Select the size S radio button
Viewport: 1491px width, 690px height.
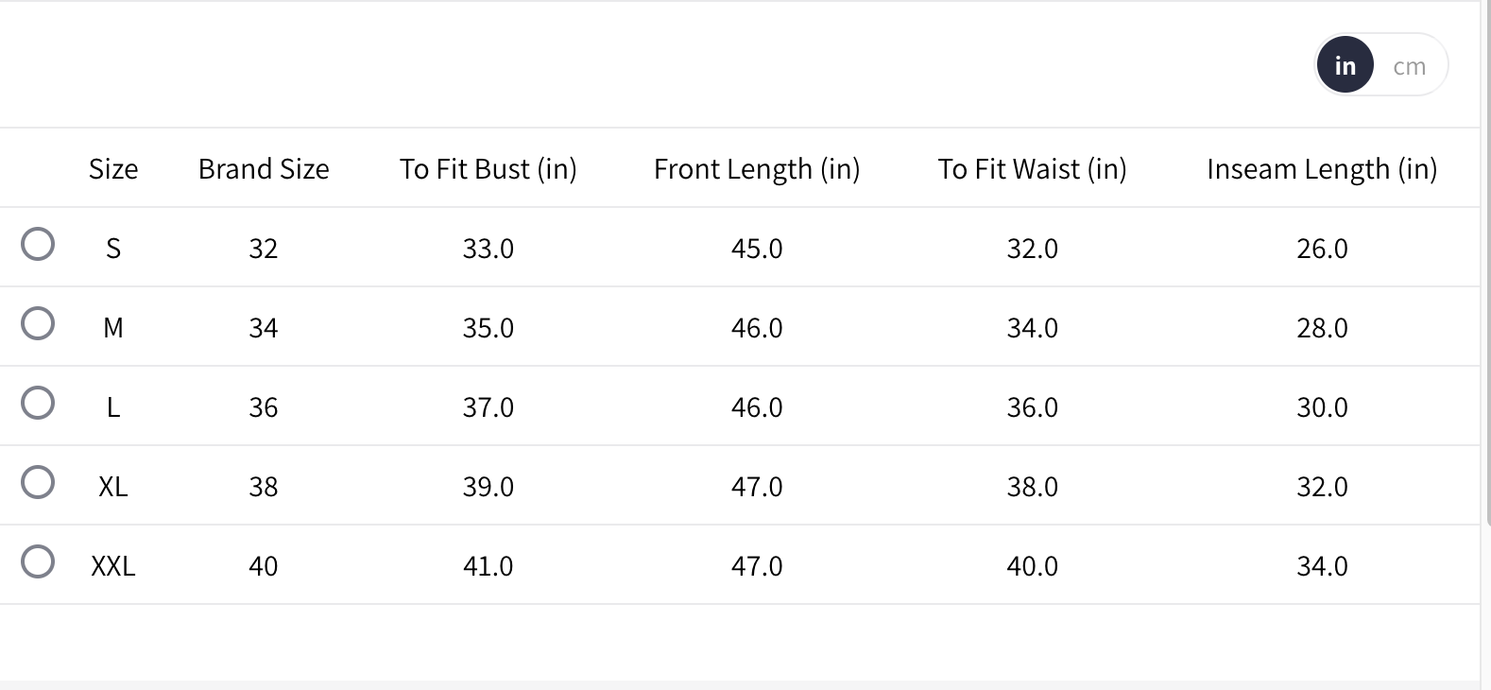tap(38, 244)
